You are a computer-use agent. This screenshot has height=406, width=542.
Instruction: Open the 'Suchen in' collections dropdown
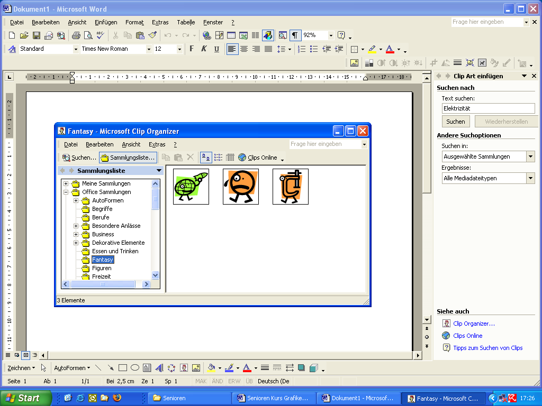(530, 156)
